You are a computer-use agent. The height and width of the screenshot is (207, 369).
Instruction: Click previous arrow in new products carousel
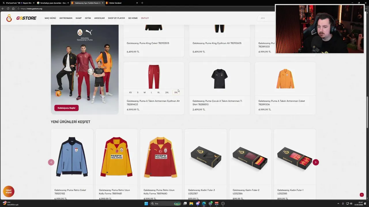(x=51, y=162)
